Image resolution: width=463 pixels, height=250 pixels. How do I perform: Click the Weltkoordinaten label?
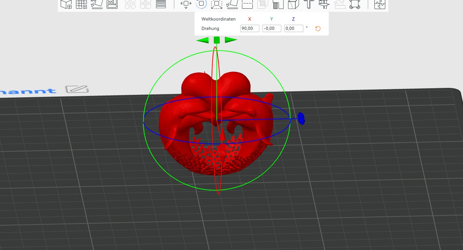point(219,19)
